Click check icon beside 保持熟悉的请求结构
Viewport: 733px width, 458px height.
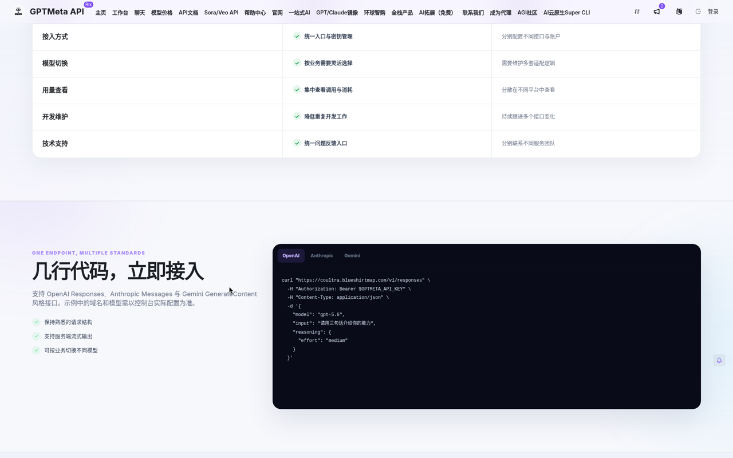(x=36, y=322)
